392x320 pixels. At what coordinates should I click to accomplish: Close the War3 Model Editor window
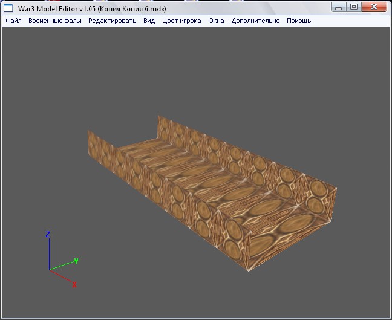pos(375,7)
